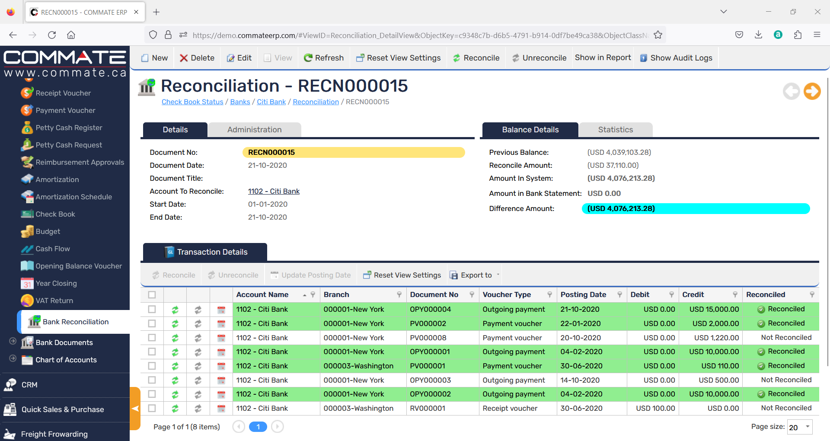Open Freight Frowarding module

(x=54, y=434)
